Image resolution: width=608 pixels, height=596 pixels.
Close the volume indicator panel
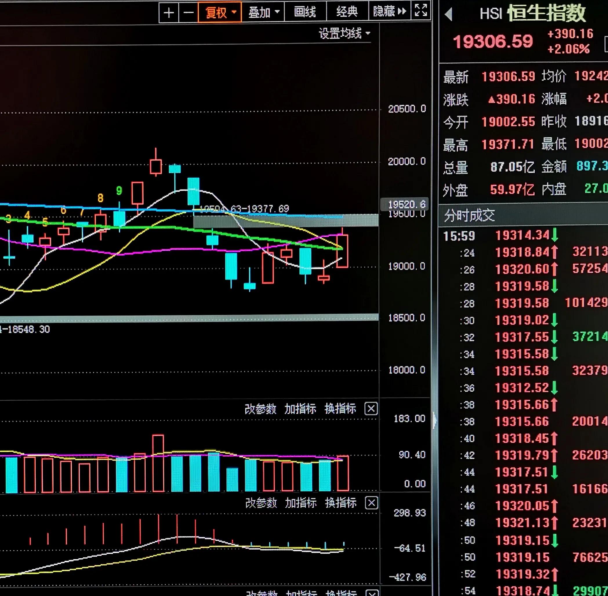click(371, 408)
